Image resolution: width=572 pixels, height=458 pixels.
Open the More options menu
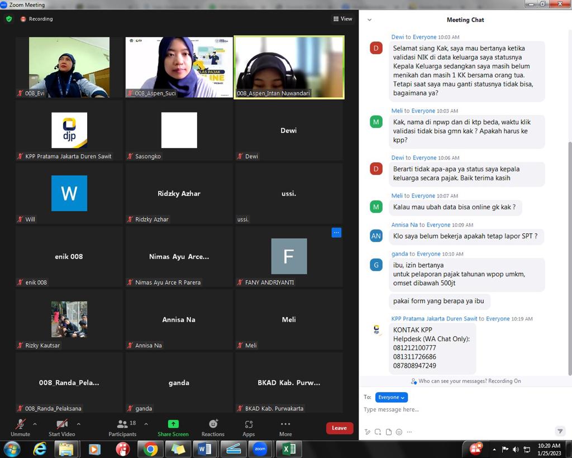coord(285,428)
